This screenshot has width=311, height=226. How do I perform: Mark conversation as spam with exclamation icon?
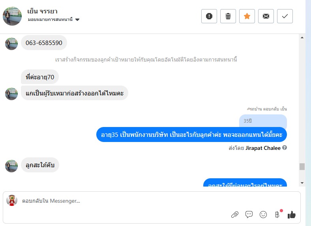[x=209, y=16]
